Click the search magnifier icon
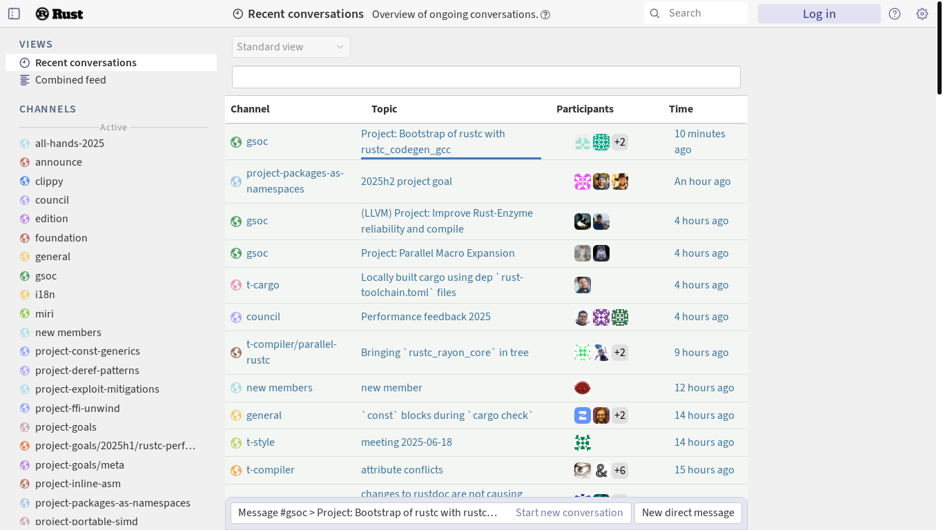 [x=654, y=13]
